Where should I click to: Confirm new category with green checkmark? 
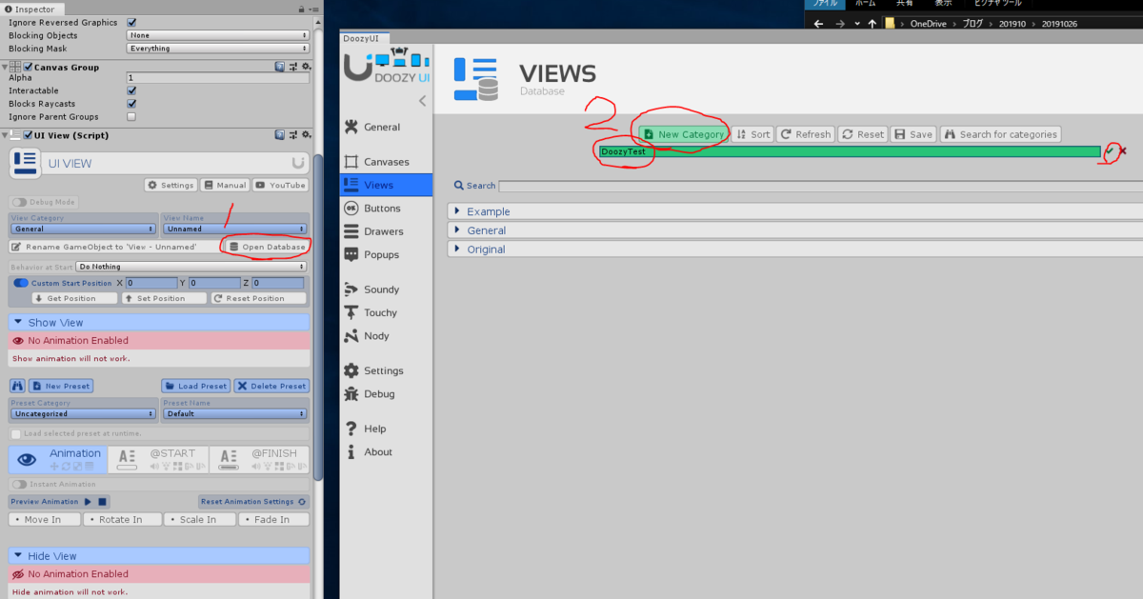1110,150
